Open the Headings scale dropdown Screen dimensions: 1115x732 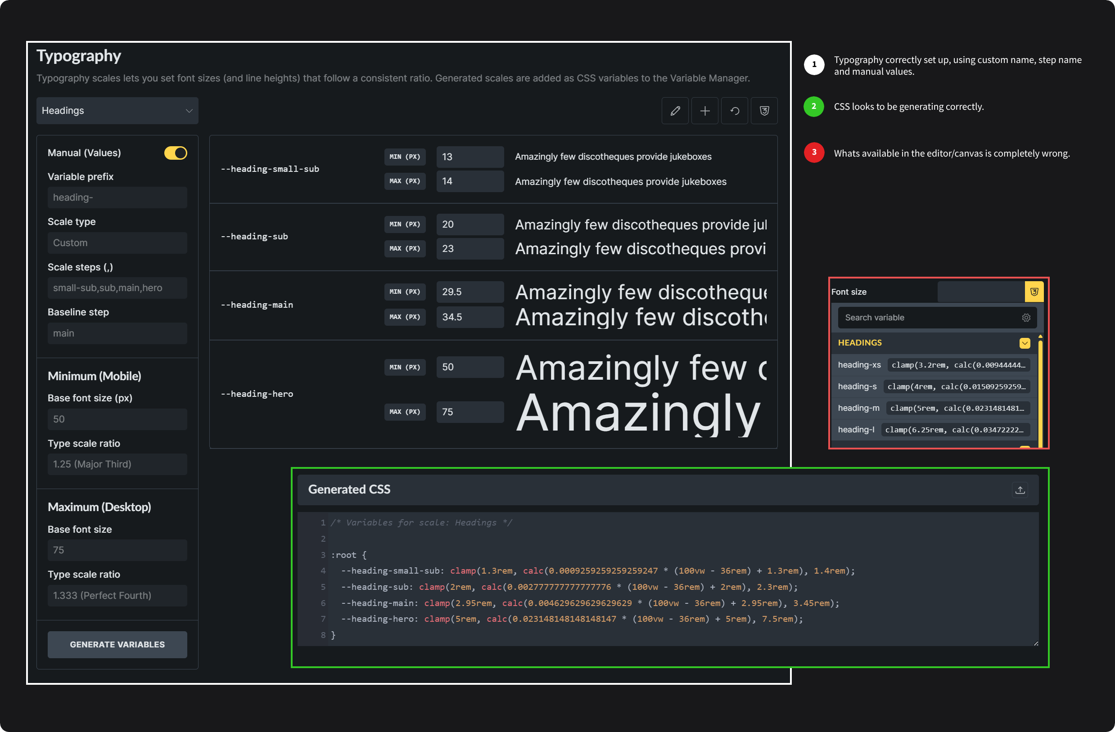(117, 111)
